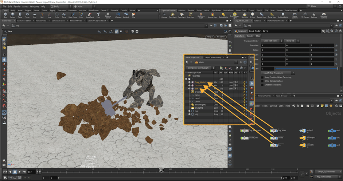Create a Point Light from the shelf
The height and width of the screenshot is (181, 343).
172,15
